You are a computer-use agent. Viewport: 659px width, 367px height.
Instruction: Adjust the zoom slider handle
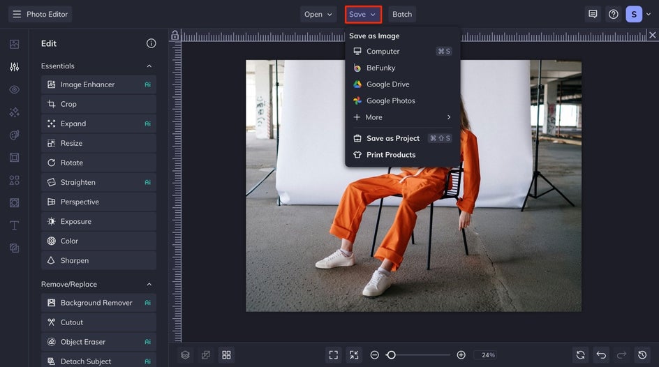(391, 355)
